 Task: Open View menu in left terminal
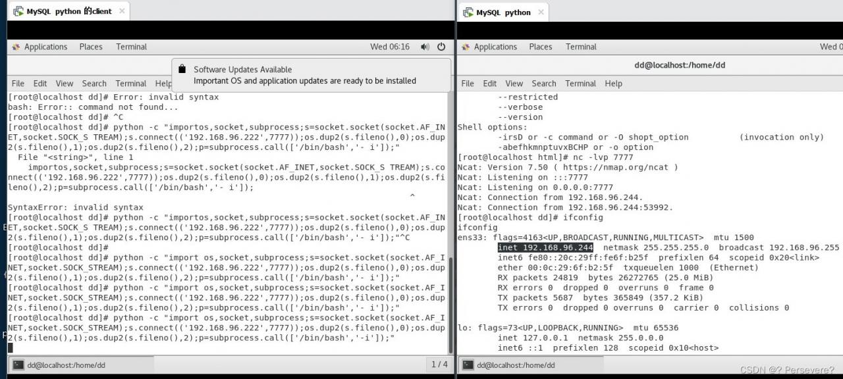[x=65, y=84]
